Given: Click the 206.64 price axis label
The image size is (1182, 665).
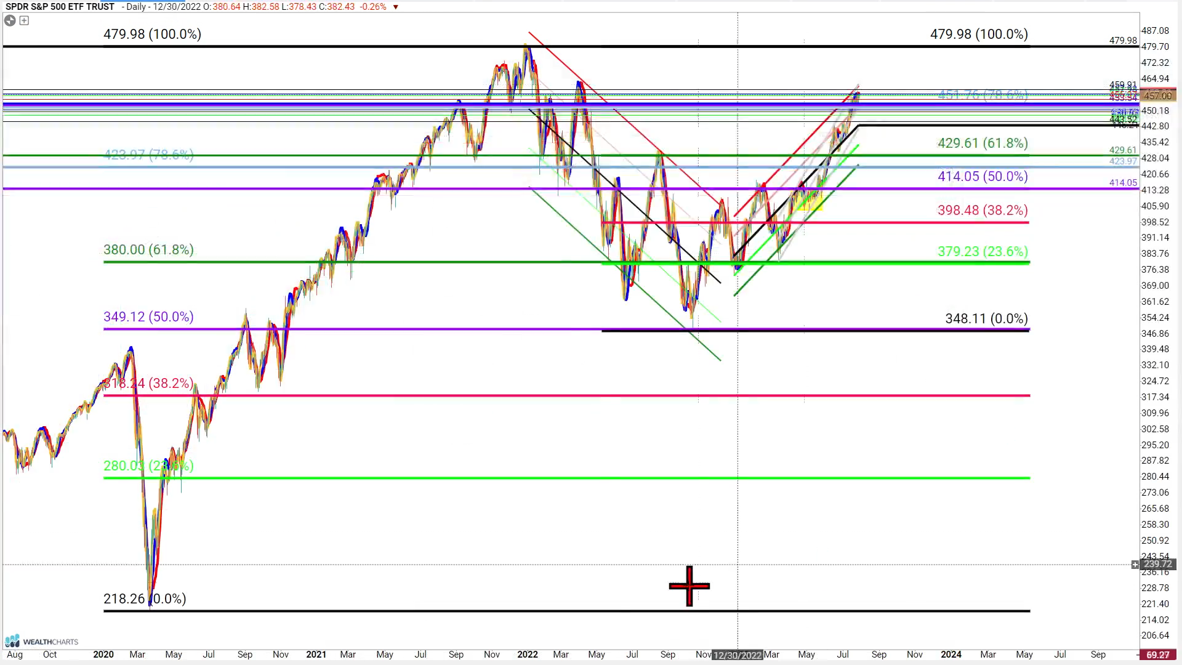Looking at the screenshot, I should pos(1155,635).
